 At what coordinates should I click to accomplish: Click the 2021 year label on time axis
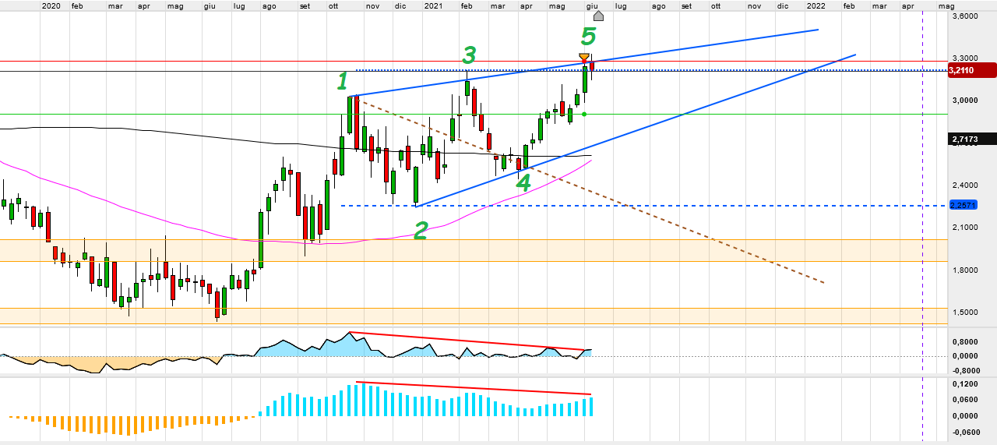tap(434, 5)
